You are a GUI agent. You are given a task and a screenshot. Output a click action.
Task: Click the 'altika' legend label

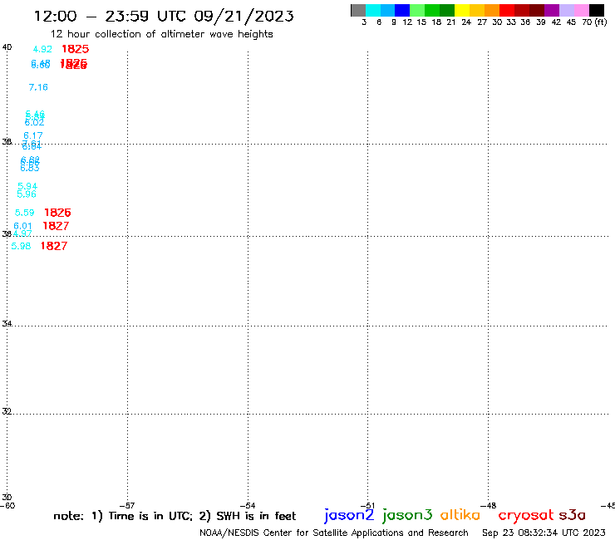(x=460, y=514)
